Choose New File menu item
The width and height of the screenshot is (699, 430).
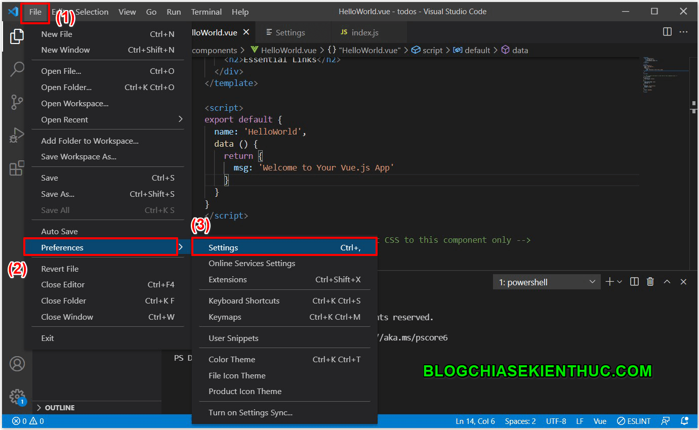coord(108,34)
